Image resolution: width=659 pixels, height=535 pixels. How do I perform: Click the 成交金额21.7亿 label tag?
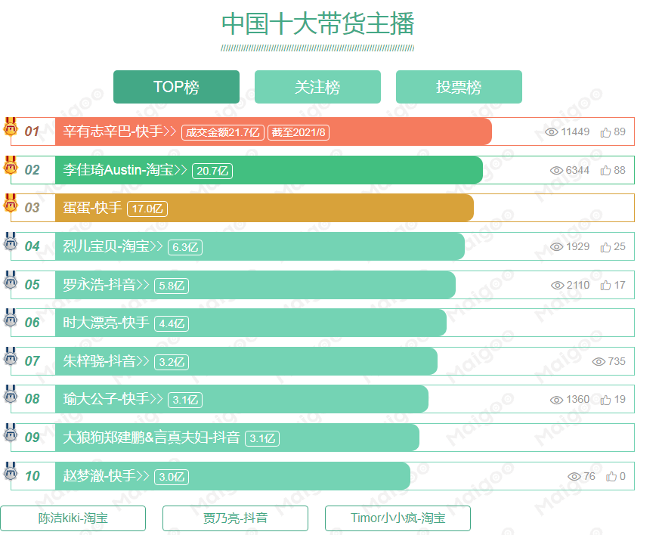click(x=221, y=131)
